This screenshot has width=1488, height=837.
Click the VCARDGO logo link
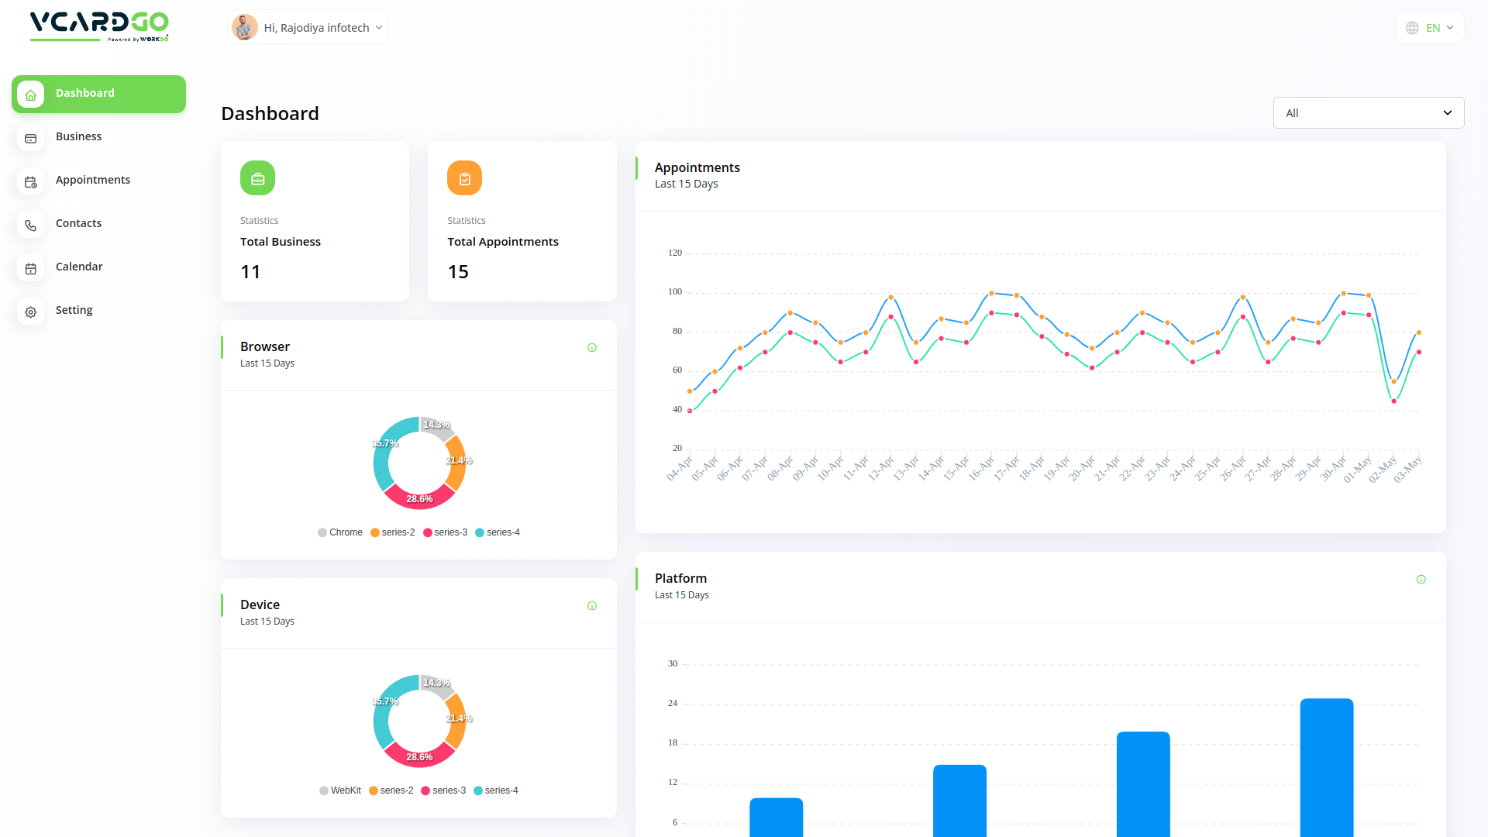click(99, 26)
